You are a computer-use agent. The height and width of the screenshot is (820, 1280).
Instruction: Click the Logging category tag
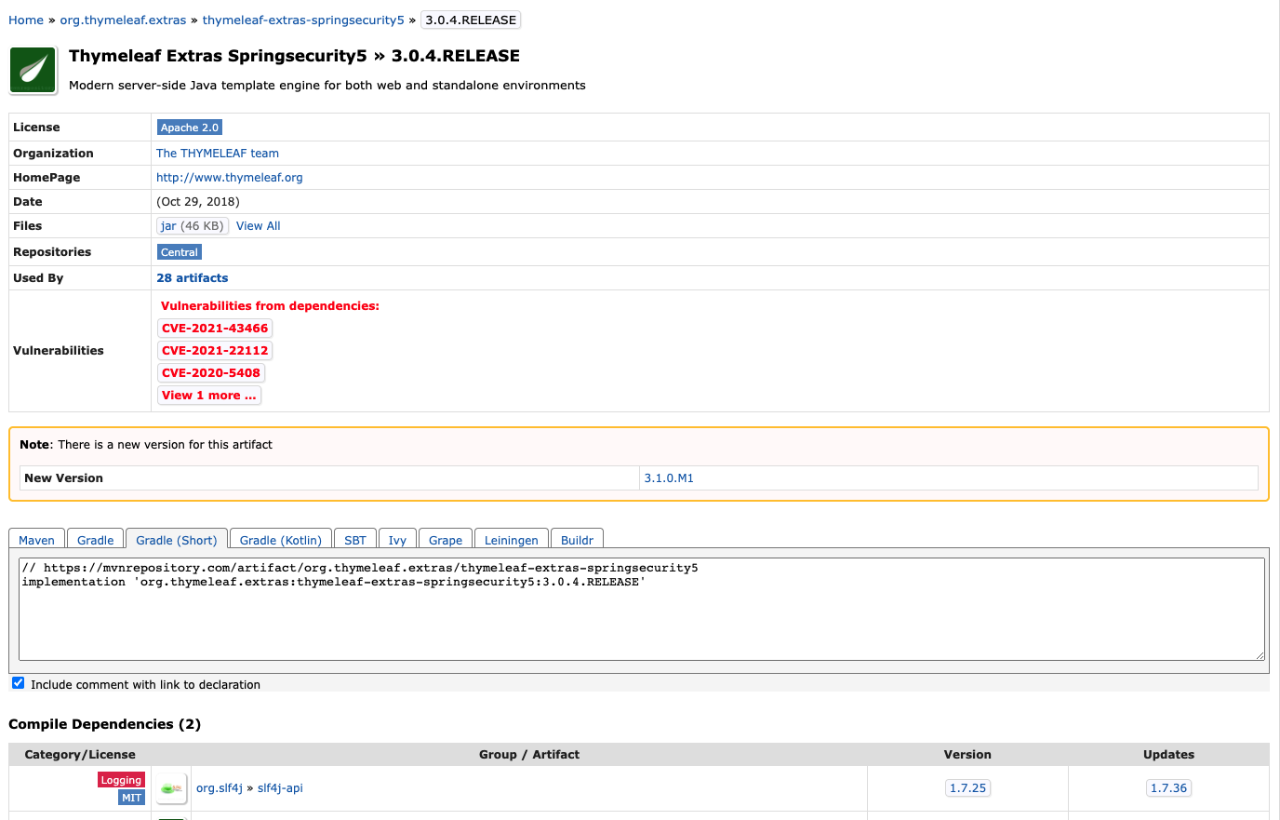[121, 780]
